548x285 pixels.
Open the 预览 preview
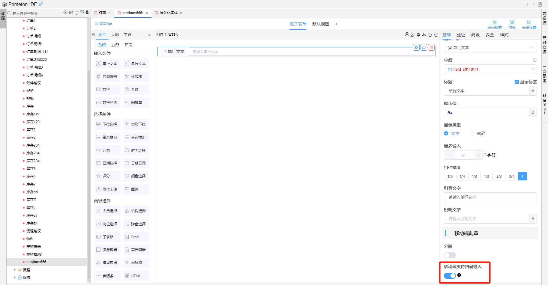click(x=512, y=25)
